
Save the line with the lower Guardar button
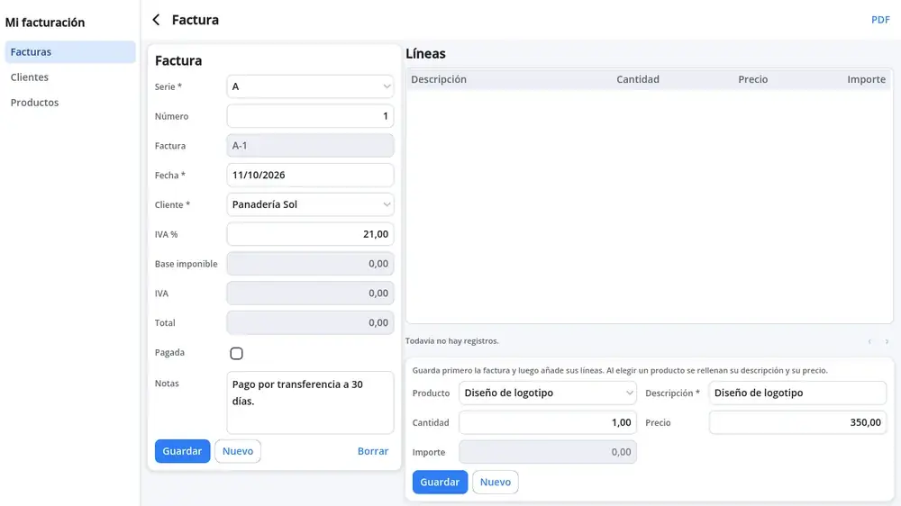coord(440,482)
